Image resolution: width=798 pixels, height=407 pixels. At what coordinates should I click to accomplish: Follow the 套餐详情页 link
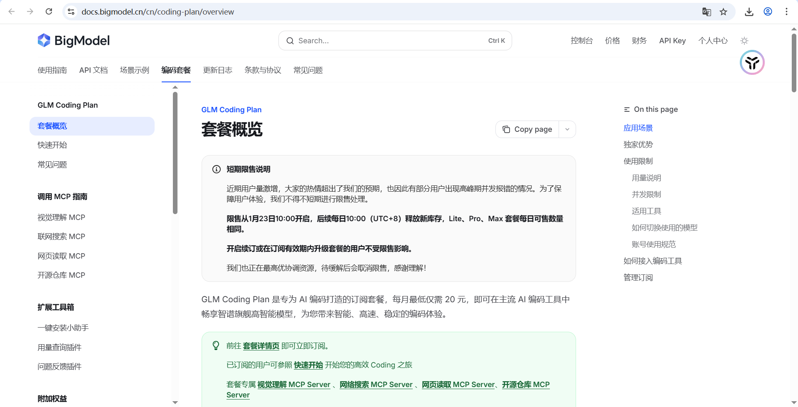(261, 346)
